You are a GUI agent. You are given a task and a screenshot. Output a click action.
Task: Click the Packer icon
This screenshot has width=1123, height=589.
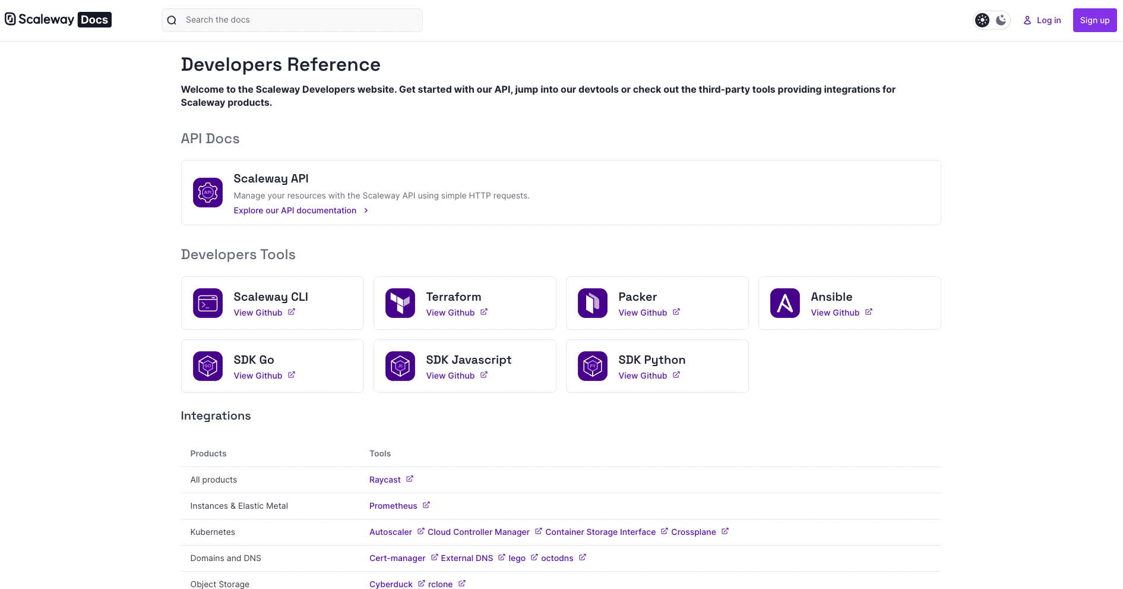pyautogui.click(x=592, y=303)
